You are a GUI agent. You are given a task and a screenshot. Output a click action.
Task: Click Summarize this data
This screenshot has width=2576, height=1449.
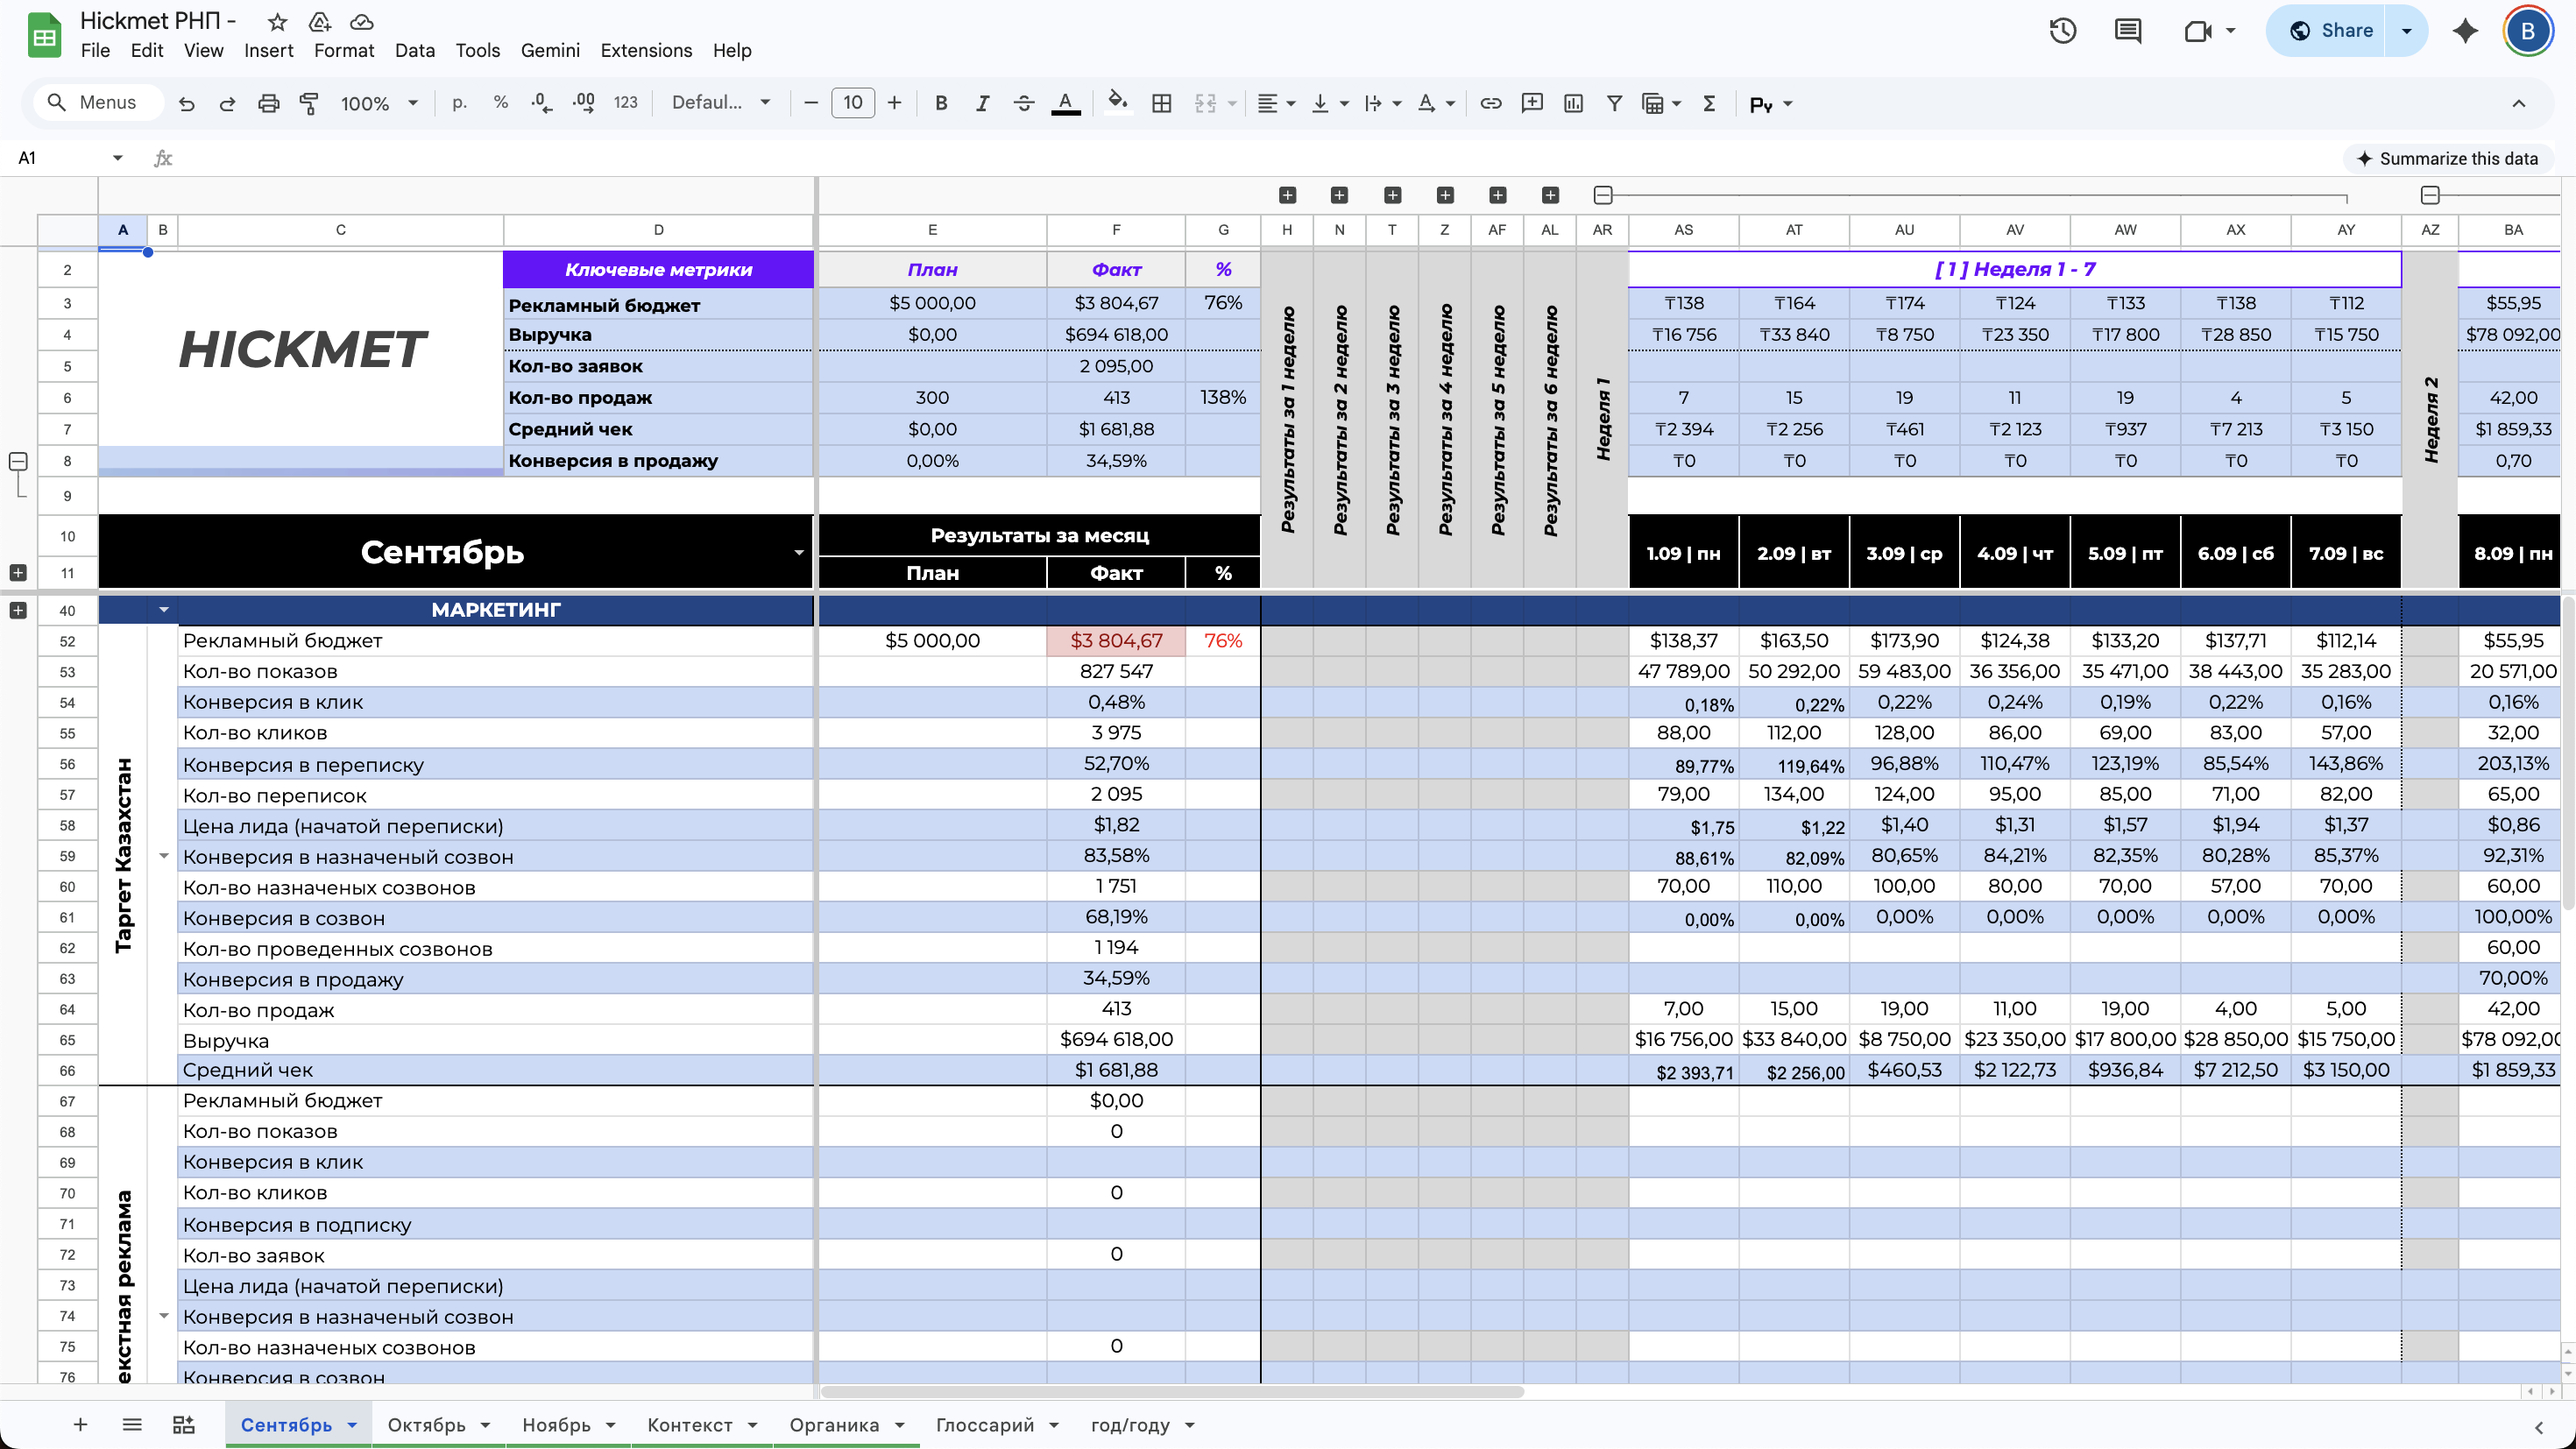pos(2446,158)
